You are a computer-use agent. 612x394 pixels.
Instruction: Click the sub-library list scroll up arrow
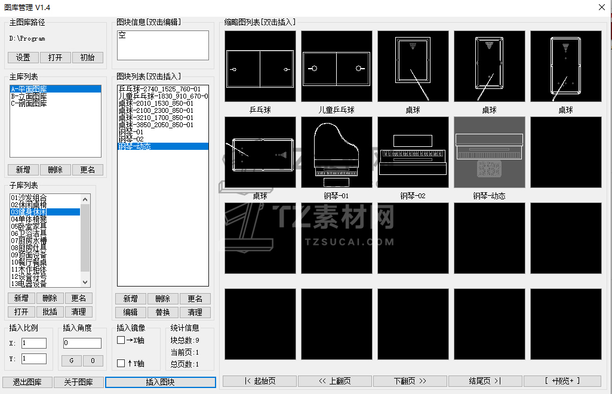point(85,199)
